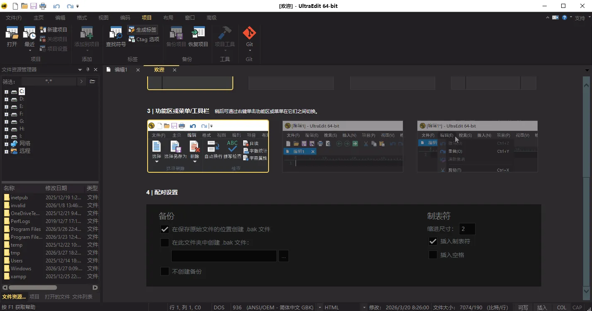This screenshot has height=311, width=592.
Task: Expand the C: drive in file explorer
Action: point(6,91)
